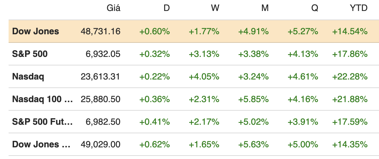Click Dow Jones price 48,731.16

point(101,32)
